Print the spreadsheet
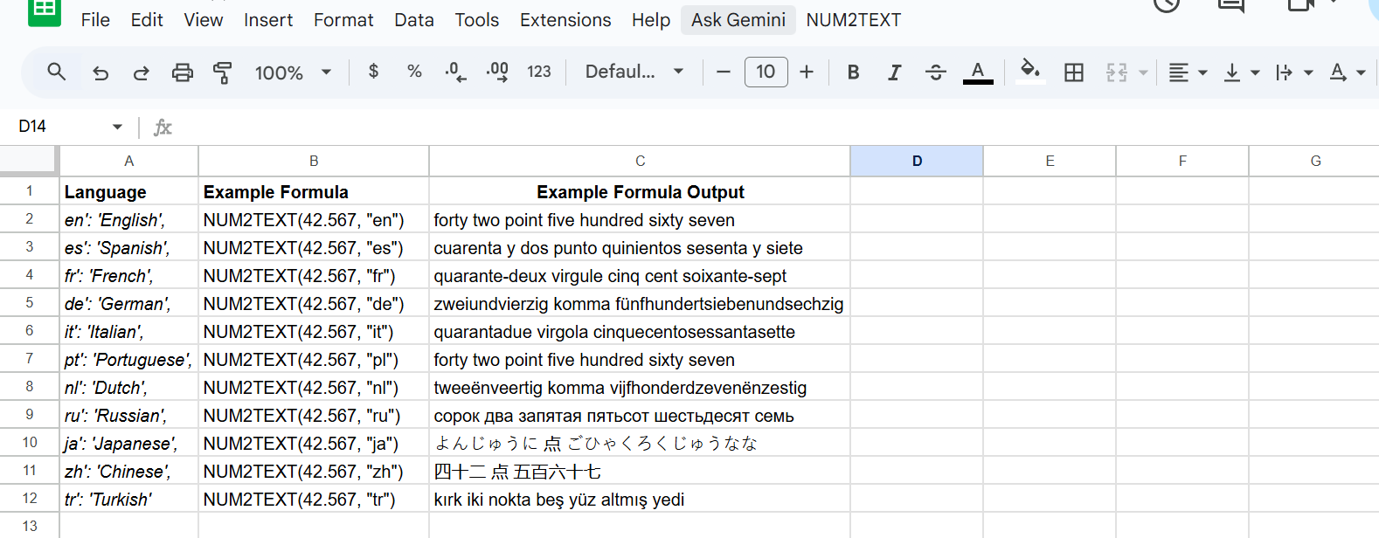The image size is (1379, 538). 182,72
